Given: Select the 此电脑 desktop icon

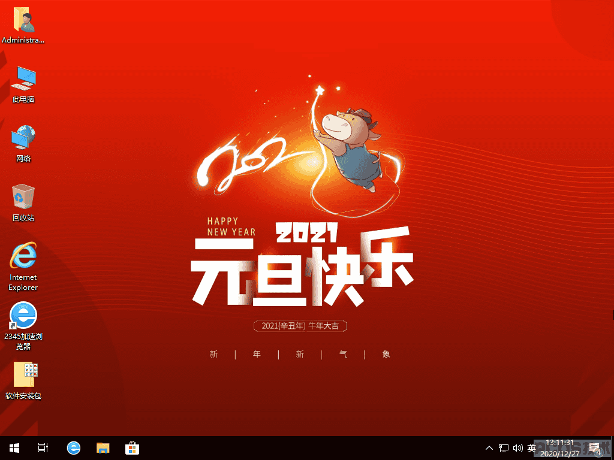Looking at the screenshot, I should point(23,85).
